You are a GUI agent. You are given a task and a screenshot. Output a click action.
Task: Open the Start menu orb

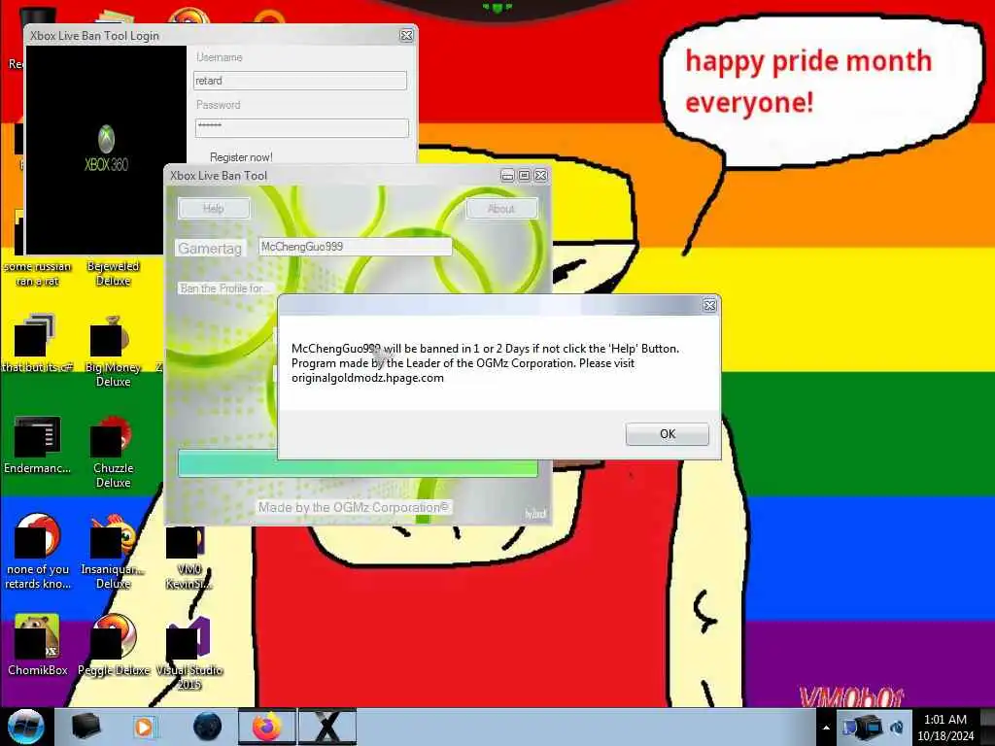pos(26,727)
